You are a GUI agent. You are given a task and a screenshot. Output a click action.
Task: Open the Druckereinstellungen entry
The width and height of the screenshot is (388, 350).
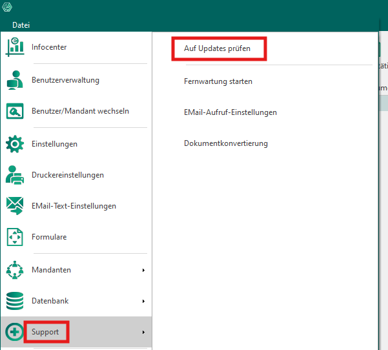pos(68,175)
